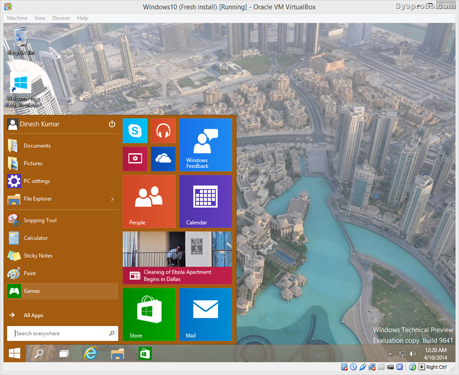The image size is (459, 375).
Task: Open the Skype tile
Action: (135, 130)
